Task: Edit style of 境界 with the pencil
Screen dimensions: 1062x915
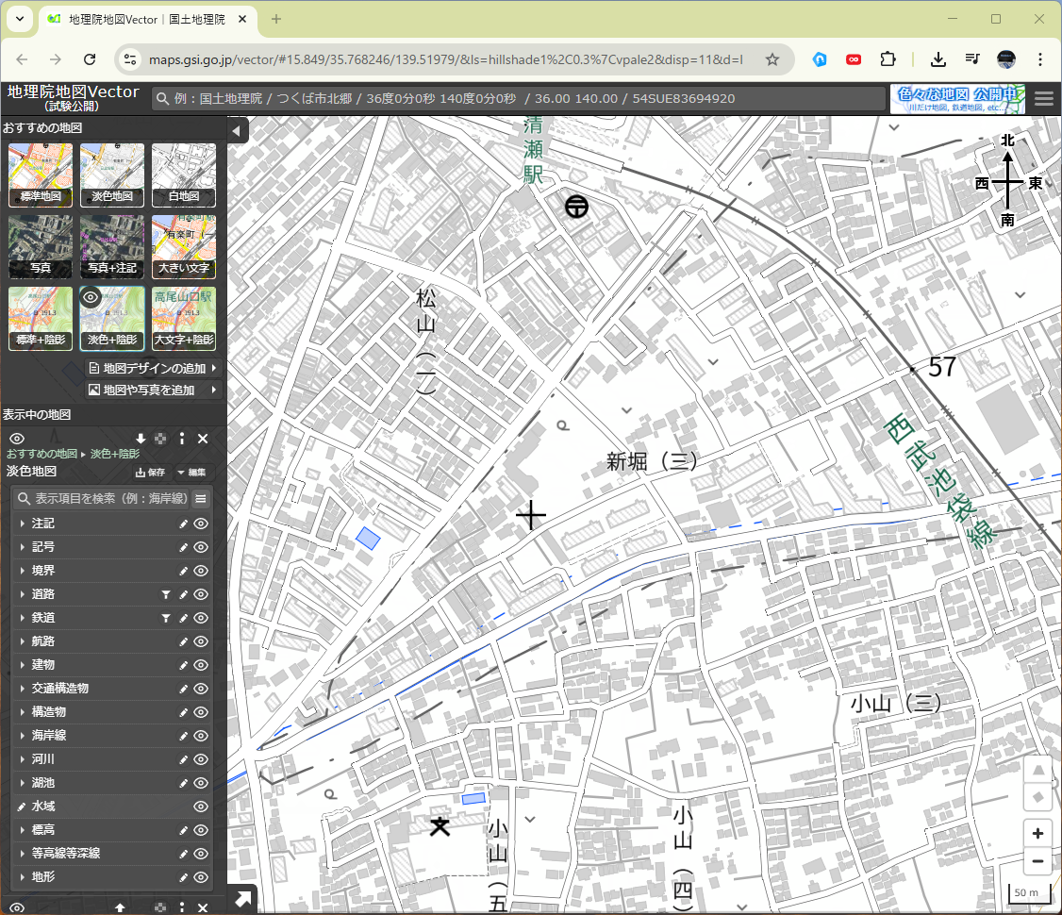Action: tap(183, 571)
